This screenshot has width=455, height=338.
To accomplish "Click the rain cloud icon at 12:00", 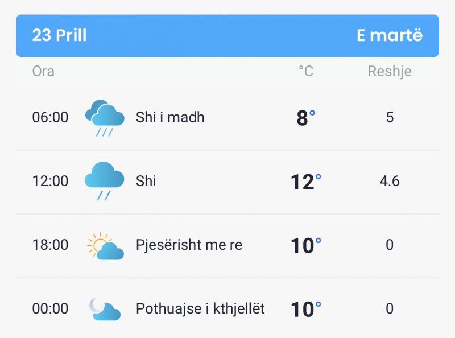I will 105,181.
